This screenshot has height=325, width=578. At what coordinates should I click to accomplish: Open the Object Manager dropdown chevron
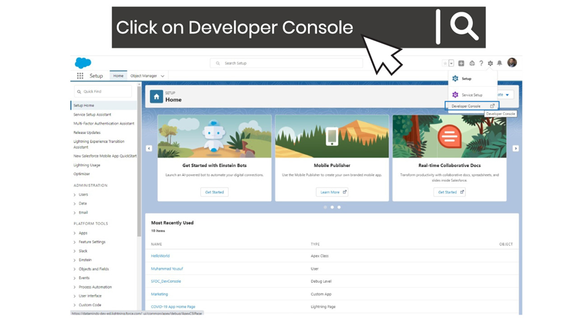162,76
